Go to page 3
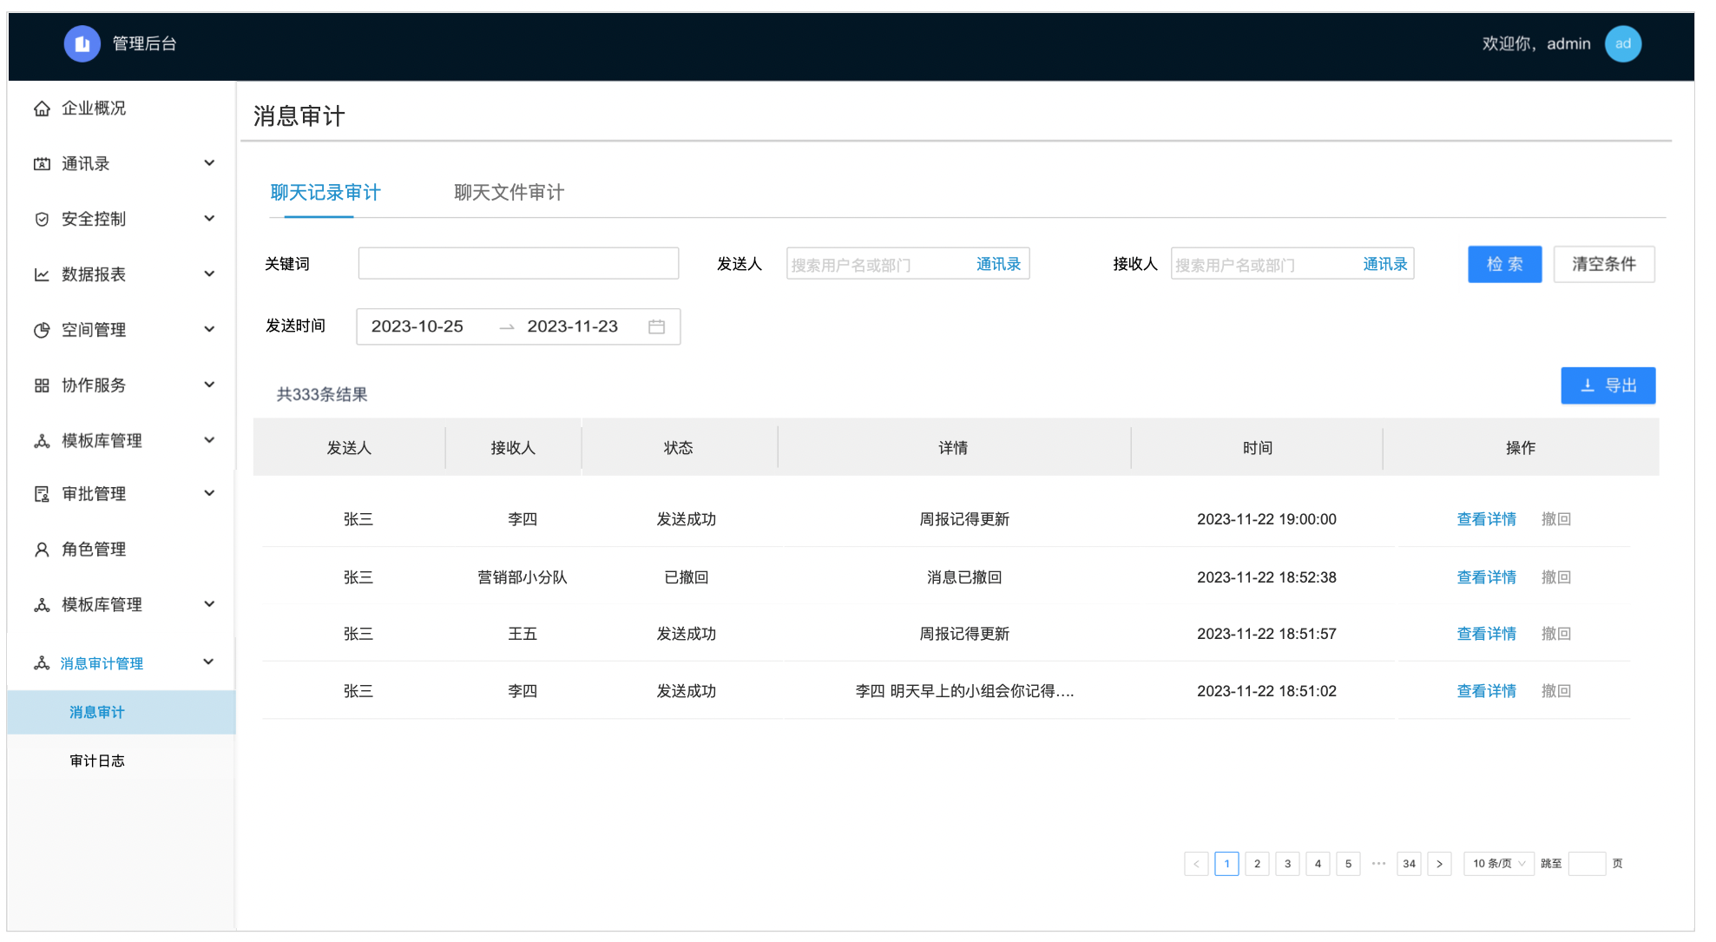 click(1287, 864)
